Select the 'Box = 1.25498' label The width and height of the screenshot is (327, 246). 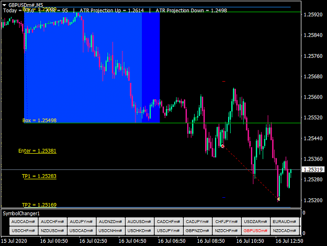(39, 121)
